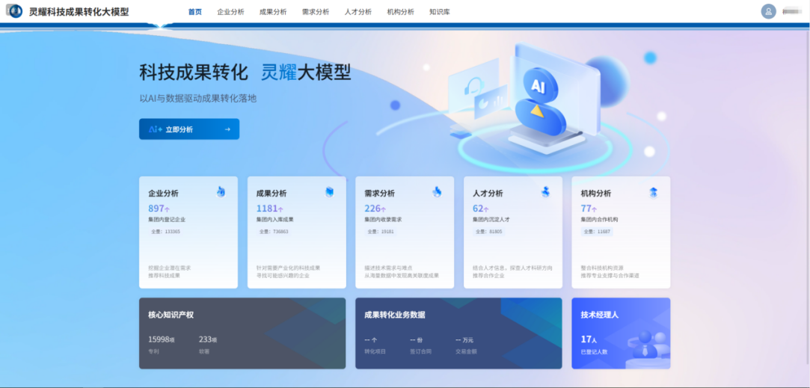Click the 需求分析 card icon

click(437, 192)
